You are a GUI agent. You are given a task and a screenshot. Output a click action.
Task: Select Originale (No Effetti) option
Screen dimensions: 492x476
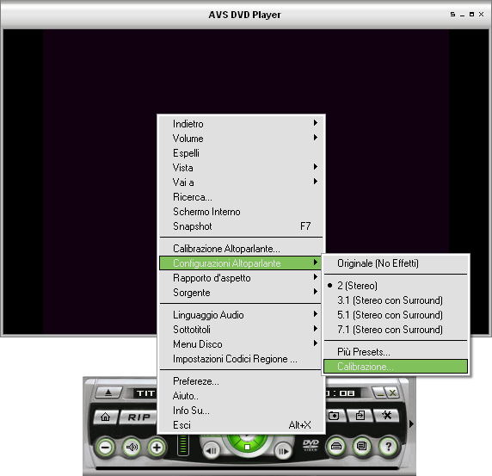click(x=396, y=263)
